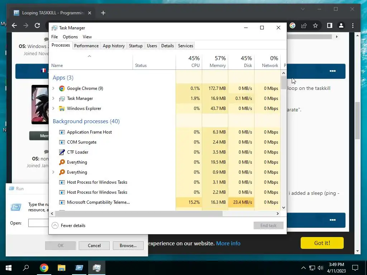367x275 pixels.
Task: Open the volume speaker tray icon
Action: click(320, 268)
